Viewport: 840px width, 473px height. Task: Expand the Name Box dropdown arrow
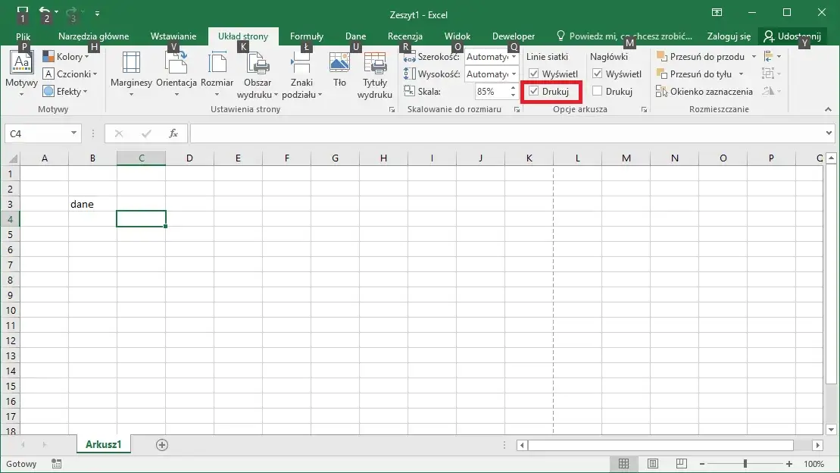pos(73,133)
